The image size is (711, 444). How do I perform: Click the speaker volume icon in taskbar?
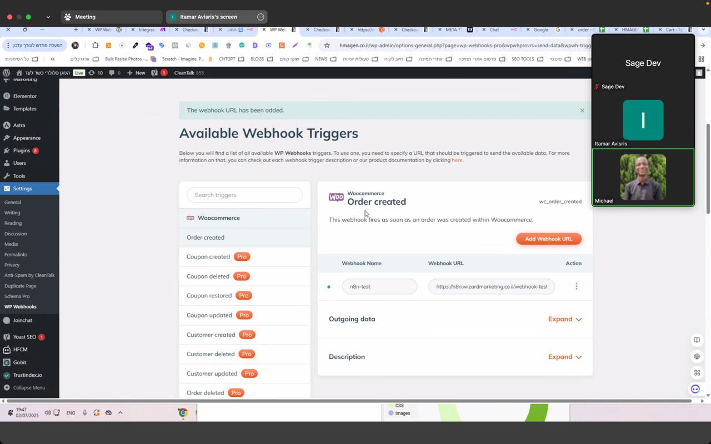(47, 413)
